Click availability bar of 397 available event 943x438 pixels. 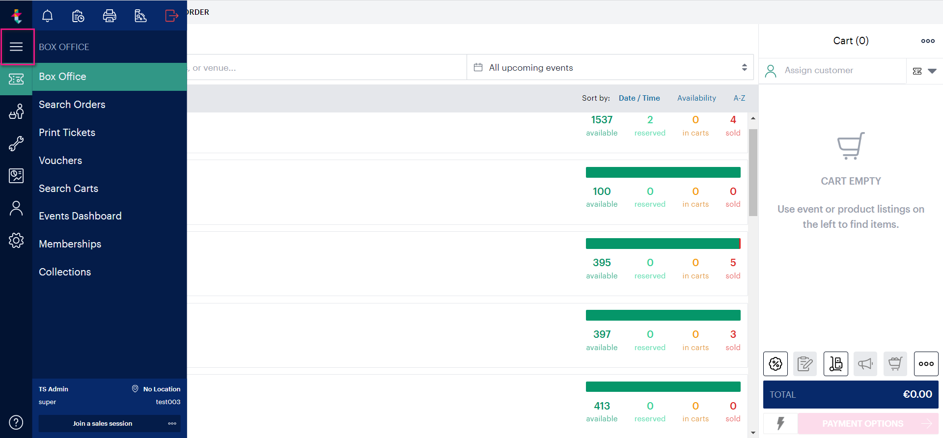663,315
